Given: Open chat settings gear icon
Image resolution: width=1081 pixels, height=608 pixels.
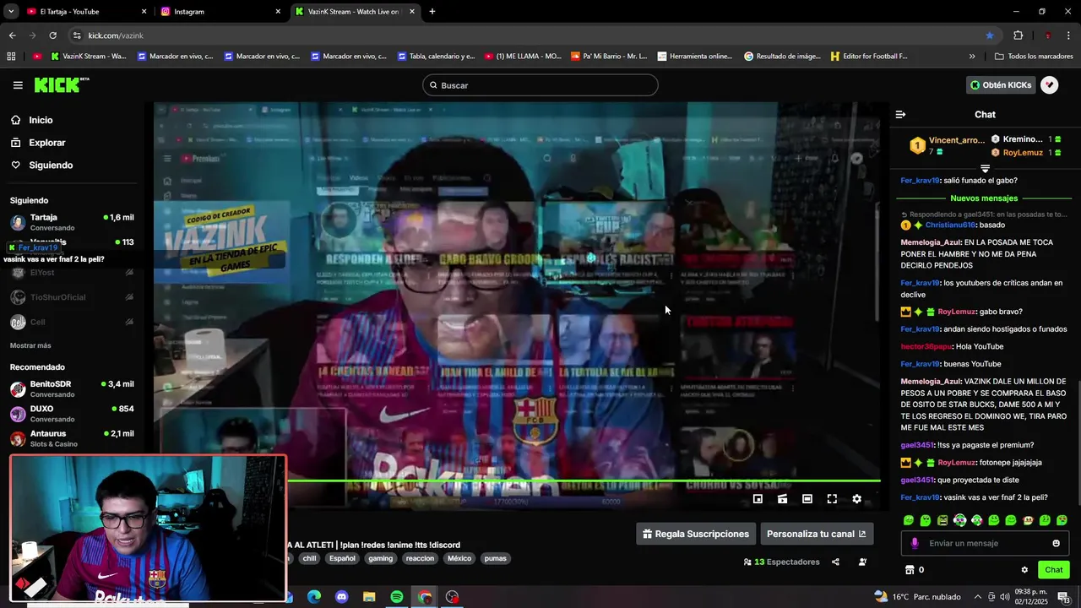Looking at the screenshot, I should click(1024, 570).
